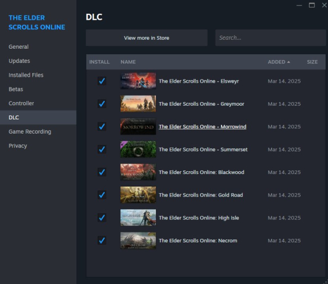This screenshot has width=328, height=284.
Task: Open the General settings tab
Action: [38, 47]
